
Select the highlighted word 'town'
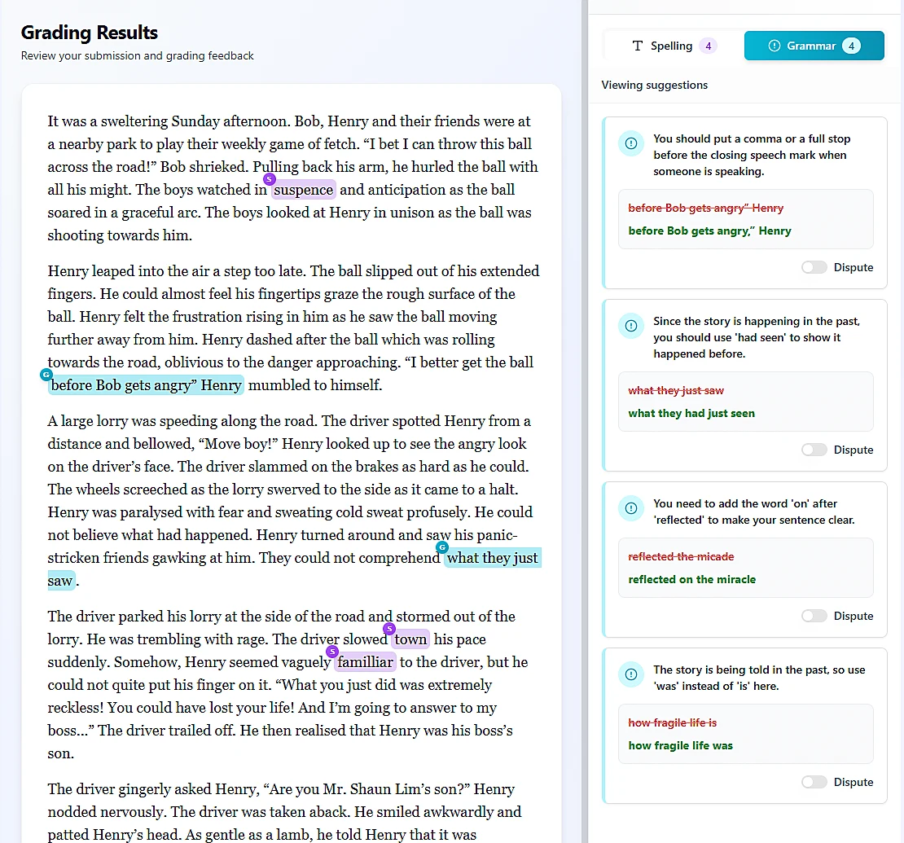click(x=410, y=639)
